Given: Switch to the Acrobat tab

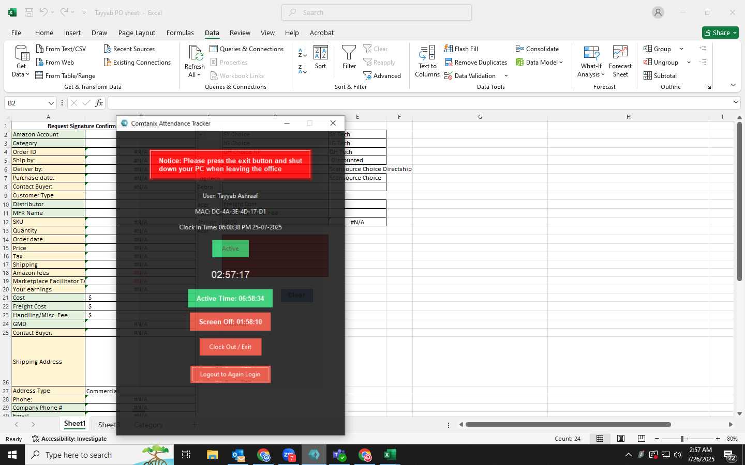Looking at the screenshot, I should click(322, 33).
